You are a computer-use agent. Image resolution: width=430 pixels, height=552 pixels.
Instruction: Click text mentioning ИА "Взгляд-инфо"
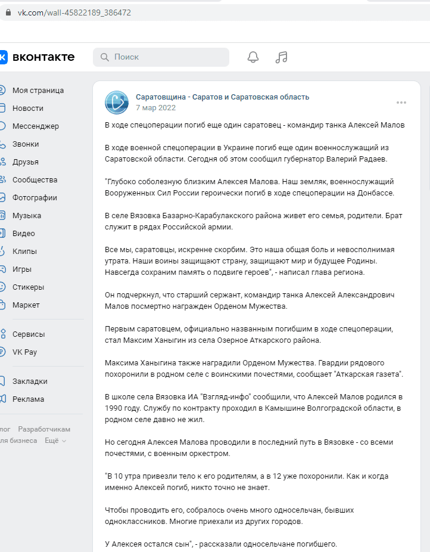click(x=254, y=408)
